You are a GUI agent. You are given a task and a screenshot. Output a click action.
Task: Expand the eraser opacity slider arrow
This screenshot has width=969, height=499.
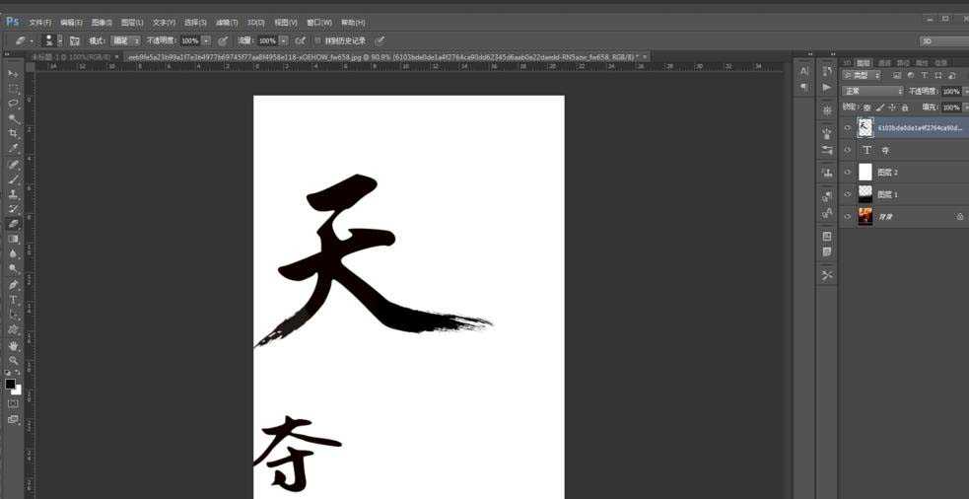point(206,40)
